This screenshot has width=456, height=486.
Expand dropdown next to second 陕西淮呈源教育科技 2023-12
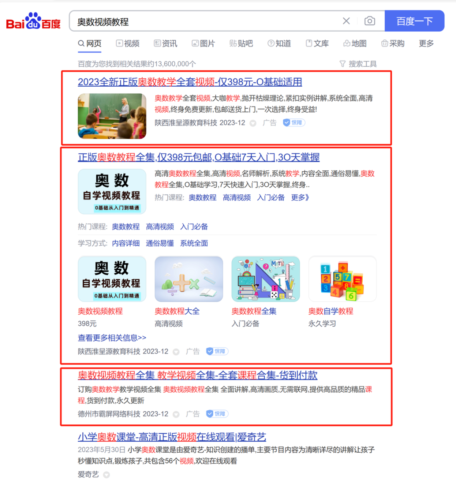point(176,352)
